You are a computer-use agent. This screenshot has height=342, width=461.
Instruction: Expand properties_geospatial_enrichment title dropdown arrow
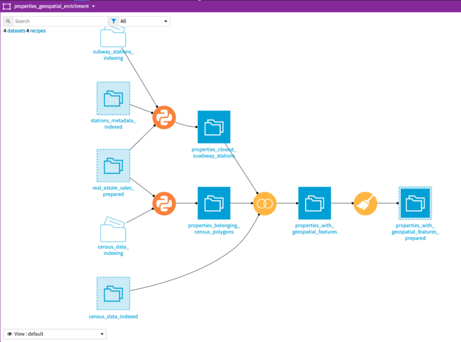[x=94, y=6]
